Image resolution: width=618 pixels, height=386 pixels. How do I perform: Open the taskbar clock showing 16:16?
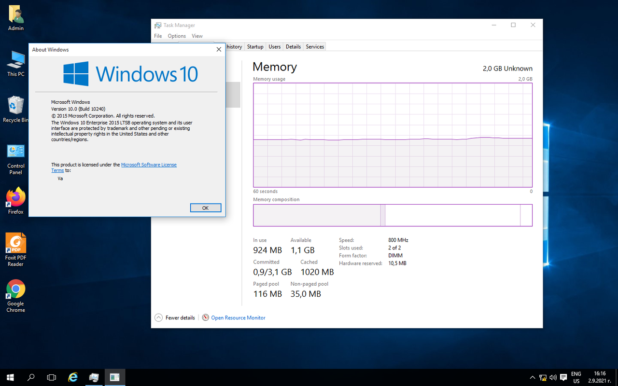pos(600,377)
